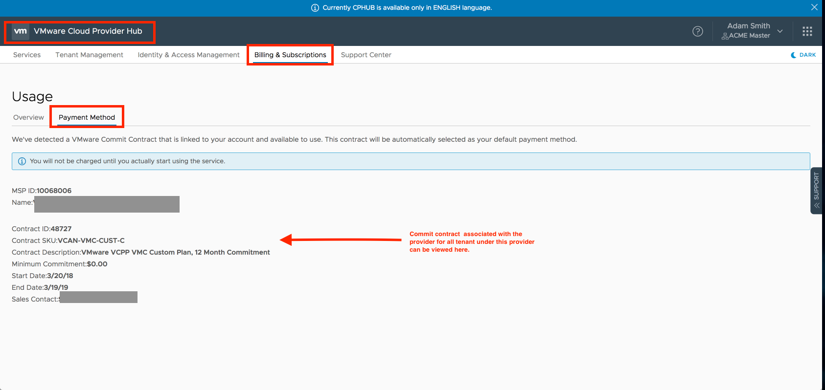Click Contract ID value 48727

point(61,229)
